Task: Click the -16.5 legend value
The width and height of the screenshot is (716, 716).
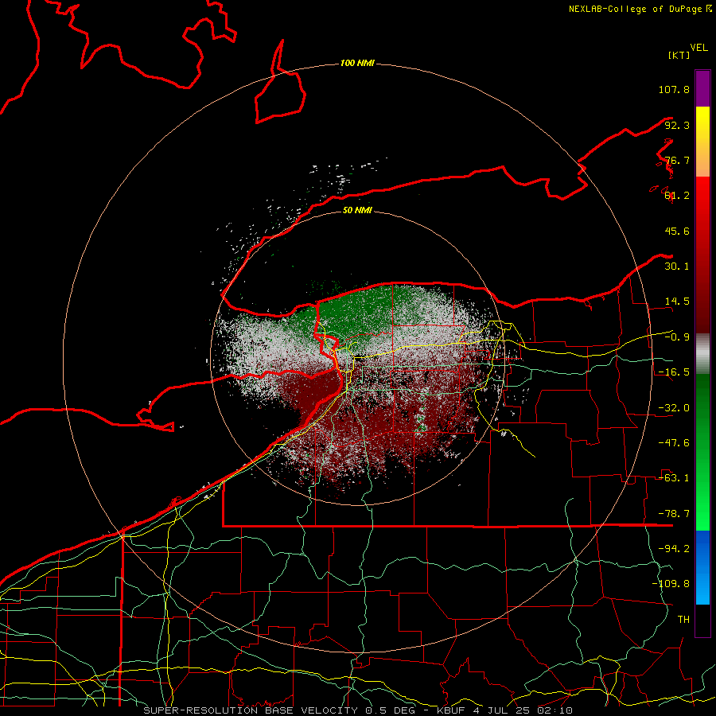Action: (674, 372)
